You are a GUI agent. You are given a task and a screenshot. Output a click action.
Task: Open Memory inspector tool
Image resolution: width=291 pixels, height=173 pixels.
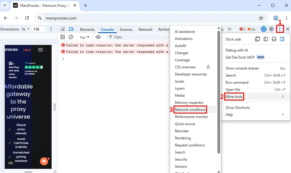(193, 103)
